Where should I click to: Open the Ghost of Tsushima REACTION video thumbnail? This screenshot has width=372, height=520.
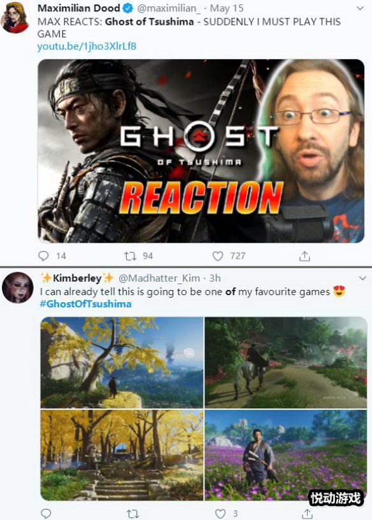click(201, 151)
